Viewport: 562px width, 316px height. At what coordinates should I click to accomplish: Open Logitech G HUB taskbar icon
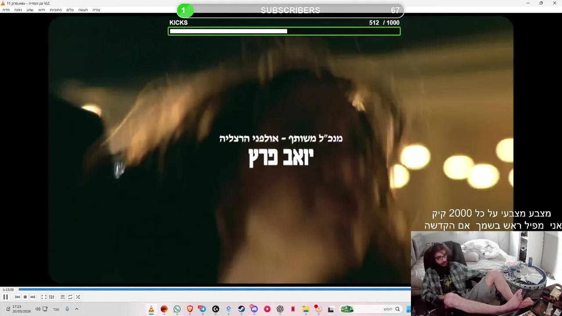pyautogui.click(x=216, y=309)
